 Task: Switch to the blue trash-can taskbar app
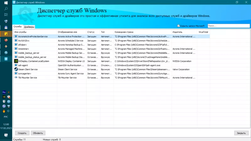6,59
